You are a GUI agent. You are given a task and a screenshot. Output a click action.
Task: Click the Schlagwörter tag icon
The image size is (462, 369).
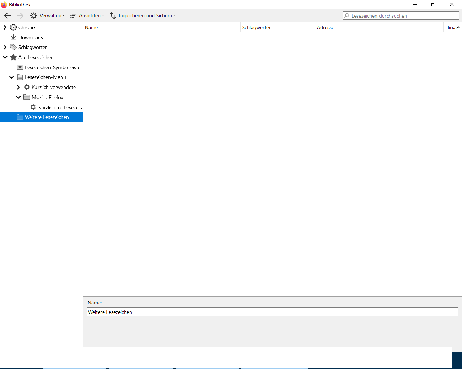coord(13,47)
